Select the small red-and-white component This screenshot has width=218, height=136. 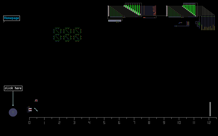coord(36,101)
